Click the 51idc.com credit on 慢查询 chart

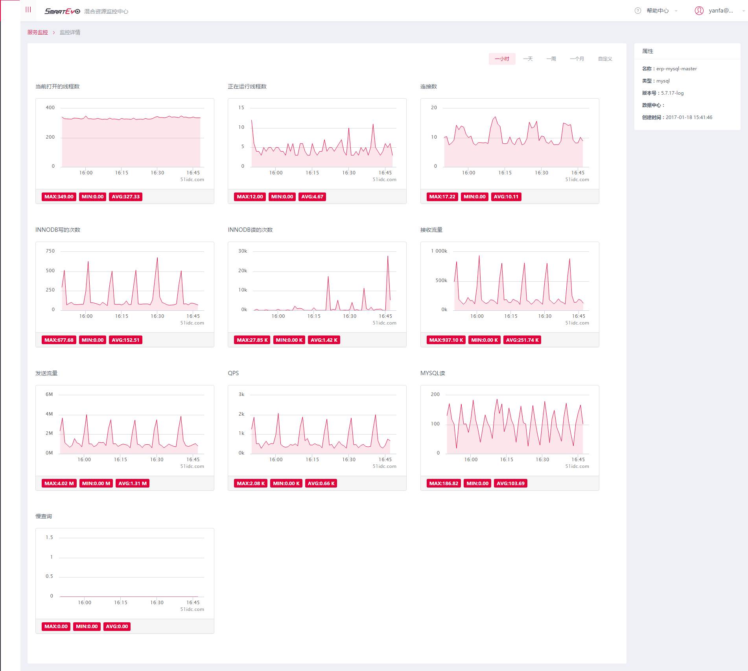point(192,609)
